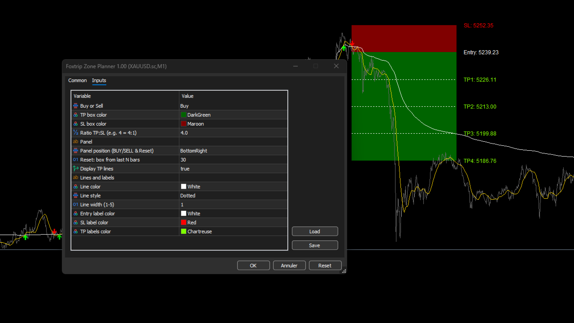This screenshot has height=323, width=574.
Task: Click the 'TP3: 5199.88' chart label
Action: [480, 134]
